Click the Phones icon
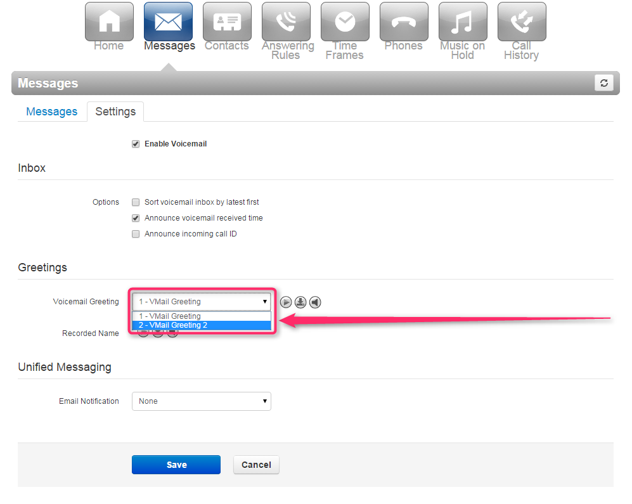 [x=404, y=22]
